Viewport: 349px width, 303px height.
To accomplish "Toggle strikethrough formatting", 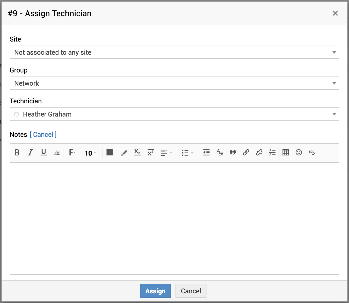I will tap(57, 153).
